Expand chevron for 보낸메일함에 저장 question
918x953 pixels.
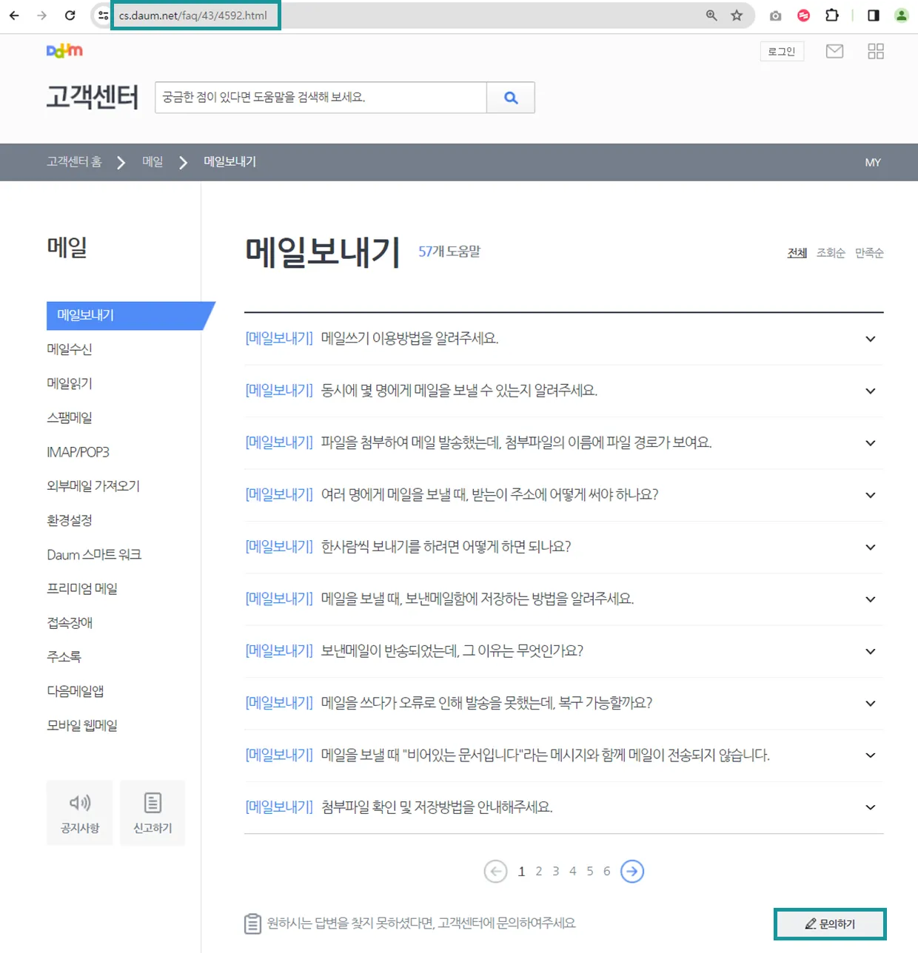click(x=871, y=599)
